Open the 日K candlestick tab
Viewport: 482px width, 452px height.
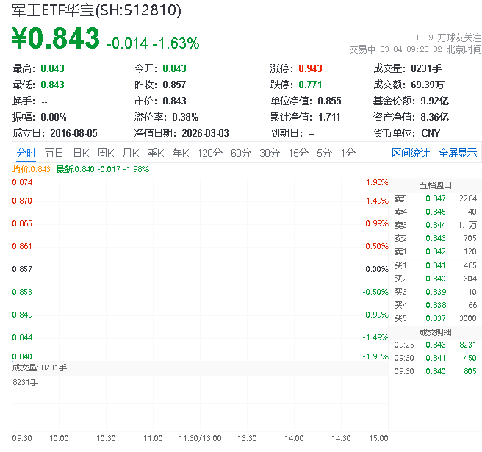[80, 153]
